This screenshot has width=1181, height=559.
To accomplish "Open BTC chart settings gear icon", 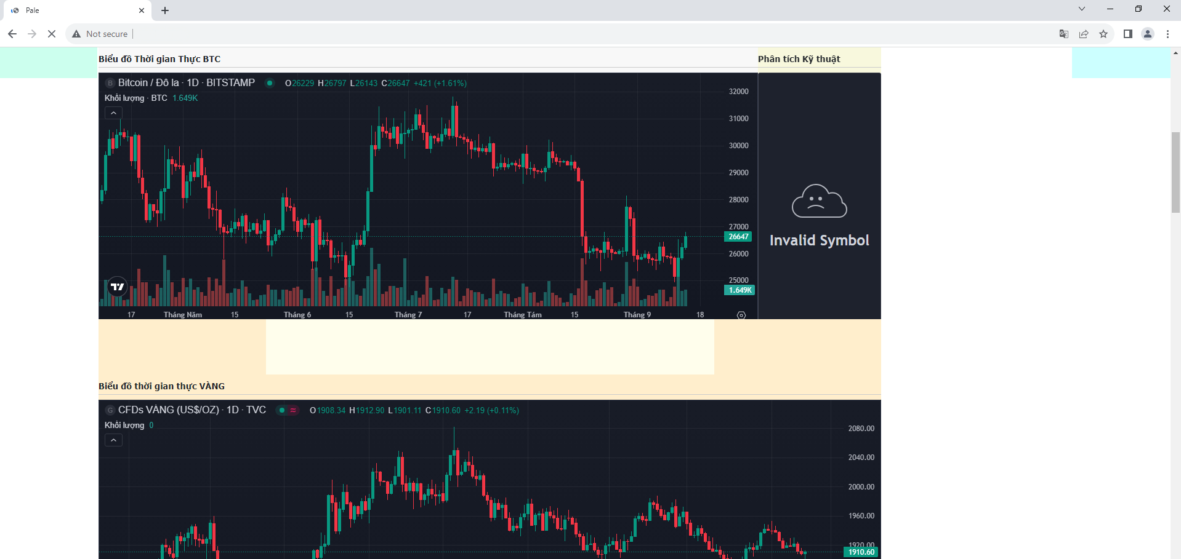I will 741,315.
